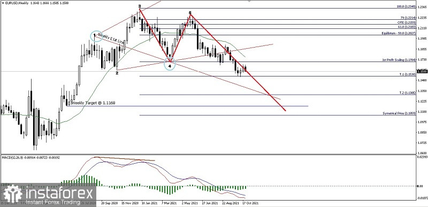This screenshot has width=428, height=207.
Task: Click wave label 2 below the candles
Action: point(117,73)
